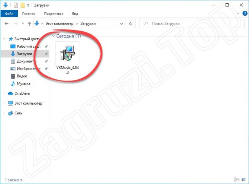This screenshot has width=249, height=184.
Task: Refresh the Загрузки folder
Action: (x=131, y=24)
